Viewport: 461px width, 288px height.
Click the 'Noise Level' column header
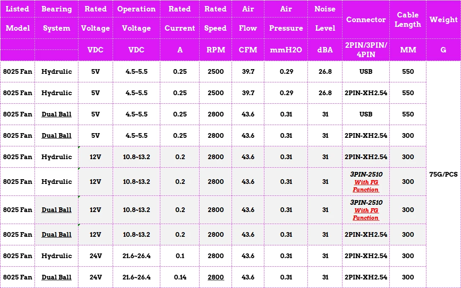coord(325,19)
